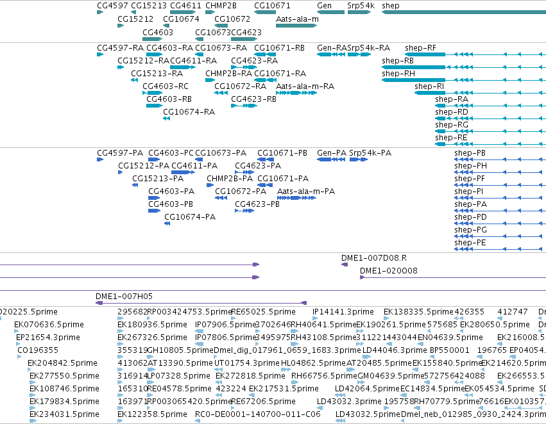Select protein CG10674-PA label
Viewport: 546px width, 424px height.
[x=190, y=217]
